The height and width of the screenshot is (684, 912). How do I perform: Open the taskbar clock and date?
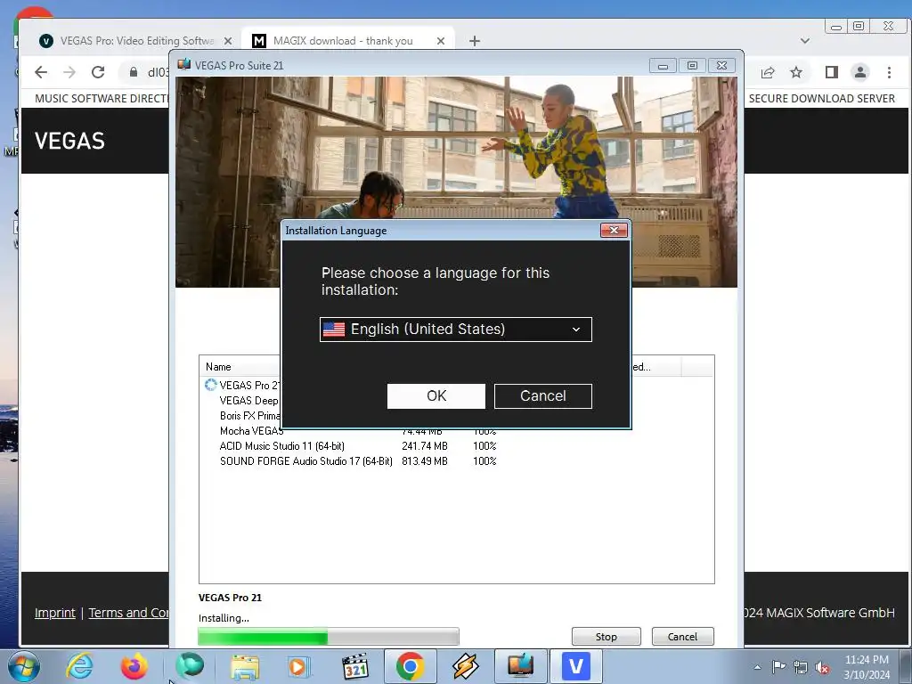click(x=867, y=667)
